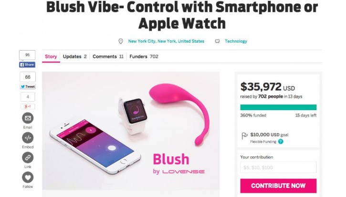Image resolution: width=346 pixels, height=197 pixels.
Task: Click the location pin icon
Action: (x=121, y=41)
